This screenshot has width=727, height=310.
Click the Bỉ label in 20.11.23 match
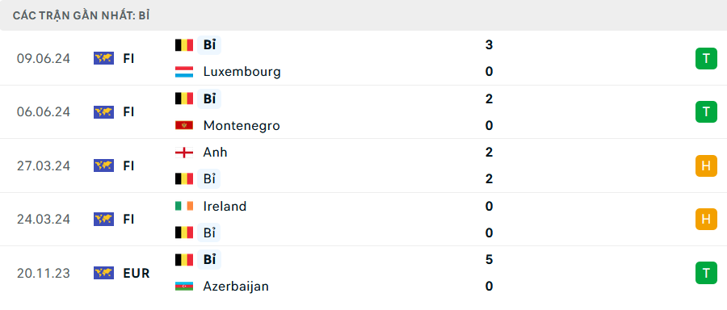point(209,259)
